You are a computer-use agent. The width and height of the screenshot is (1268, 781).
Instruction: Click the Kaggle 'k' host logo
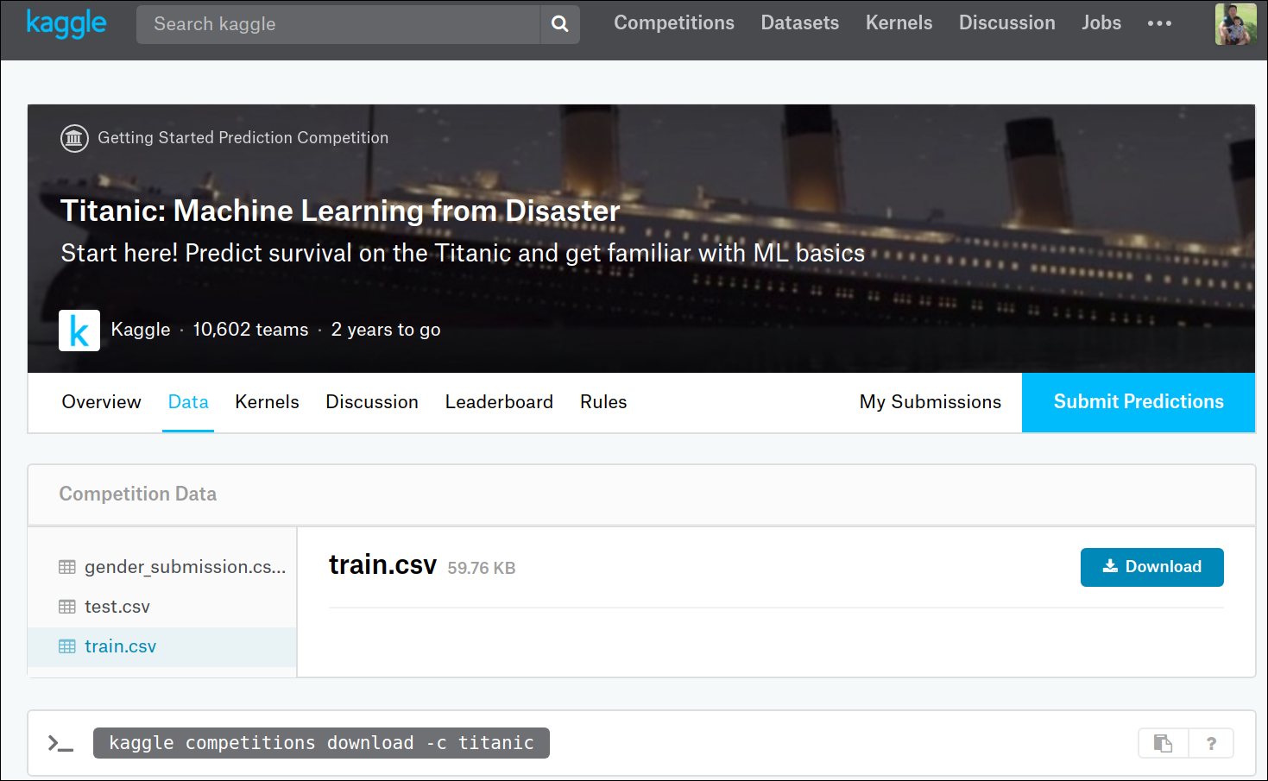point(79,331)
